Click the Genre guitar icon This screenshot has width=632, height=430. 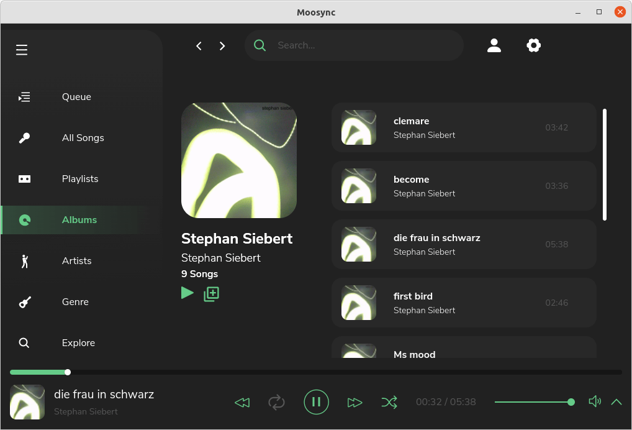coord(25,302)
